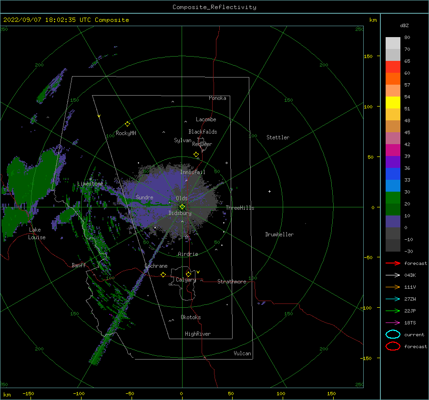Click the ThreeHills label
This screenshot has height=400, width=429.
tap(240, 208)
